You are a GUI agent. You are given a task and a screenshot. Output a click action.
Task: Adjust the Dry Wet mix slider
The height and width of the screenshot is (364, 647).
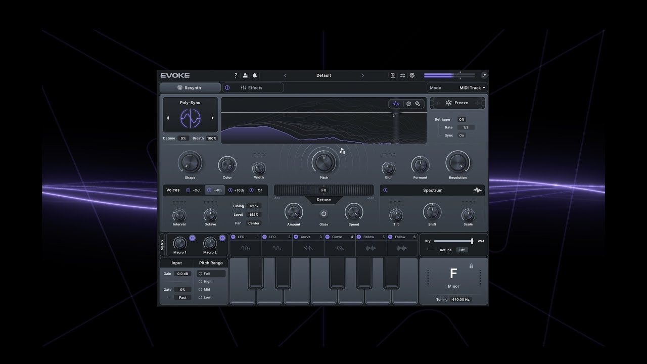[x=453, y=241]
